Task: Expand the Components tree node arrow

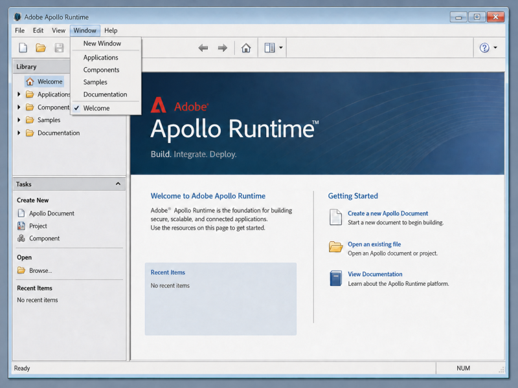Action: (19, 107)
